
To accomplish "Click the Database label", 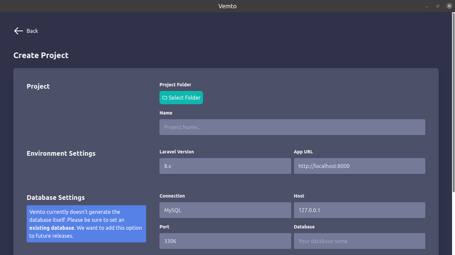I will 304,227.
